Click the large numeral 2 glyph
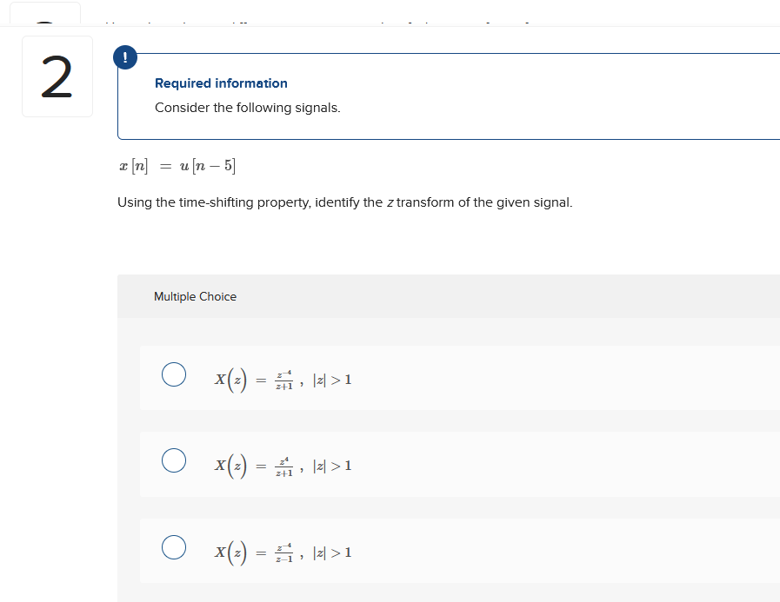Screen dimensions: 780x602 pos(57,76)
